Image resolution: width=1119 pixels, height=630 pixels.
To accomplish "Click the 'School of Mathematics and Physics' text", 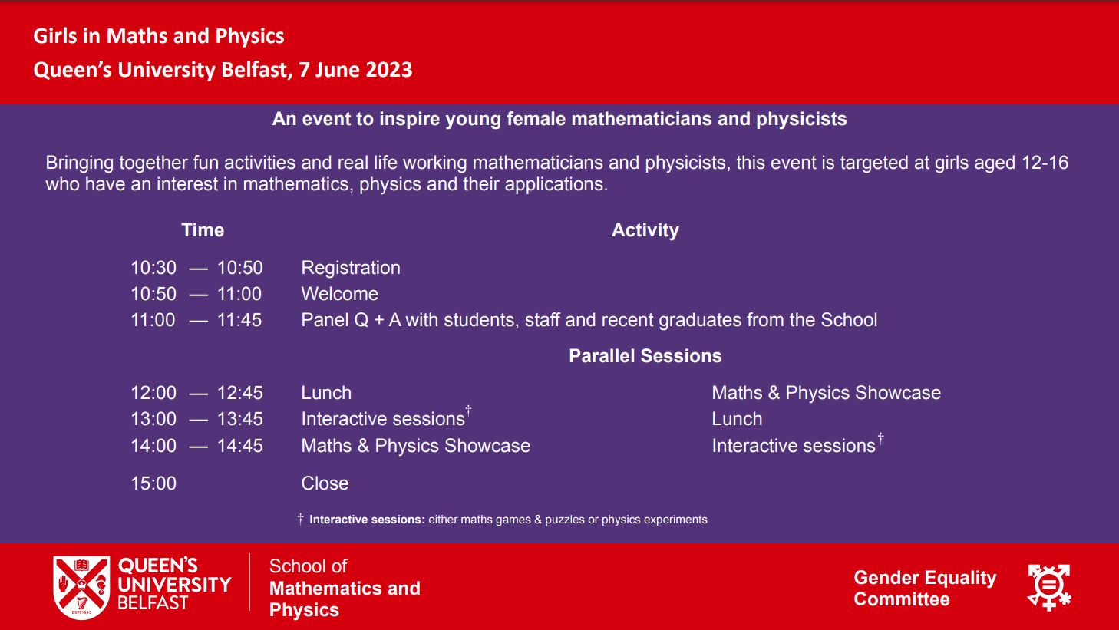I will 345,588.
